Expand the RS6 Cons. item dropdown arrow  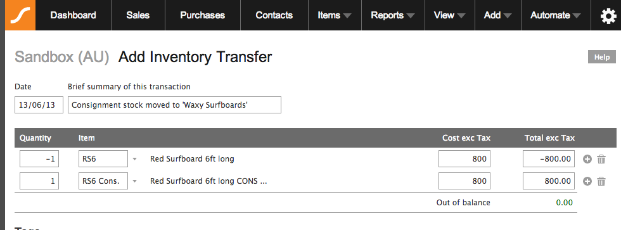(x=134, y=181)
